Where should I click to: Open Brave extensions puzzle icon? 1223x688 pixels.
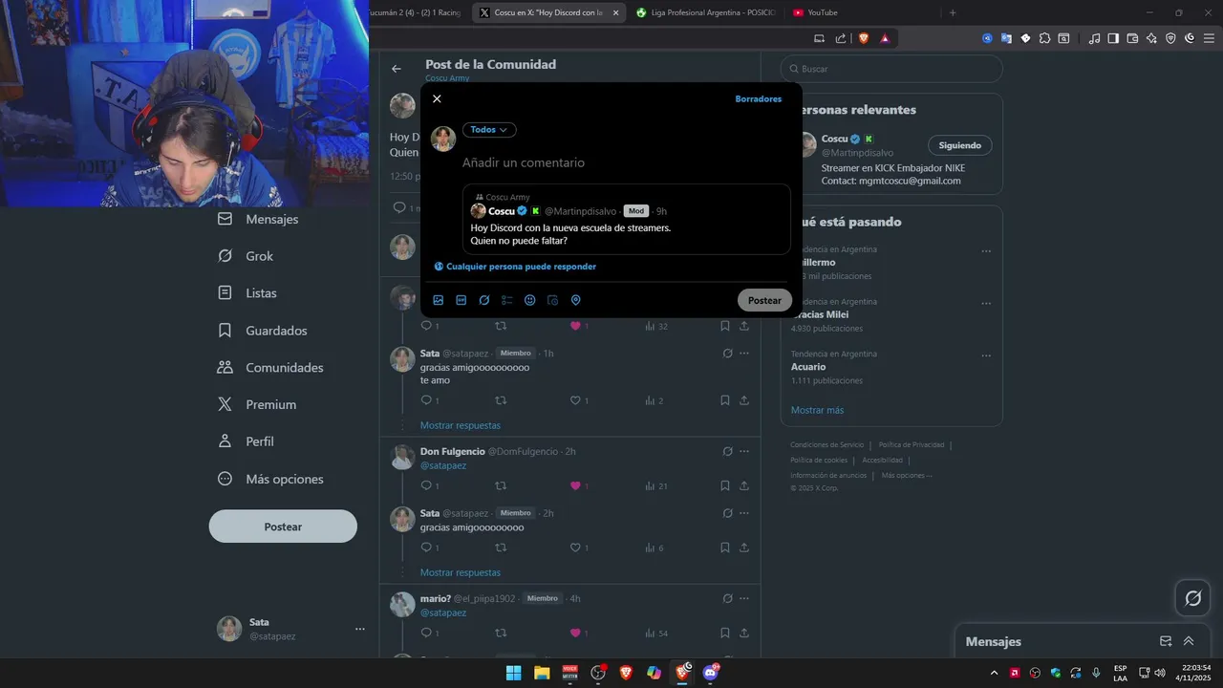pyautogui.click(x=1044, y=38)
